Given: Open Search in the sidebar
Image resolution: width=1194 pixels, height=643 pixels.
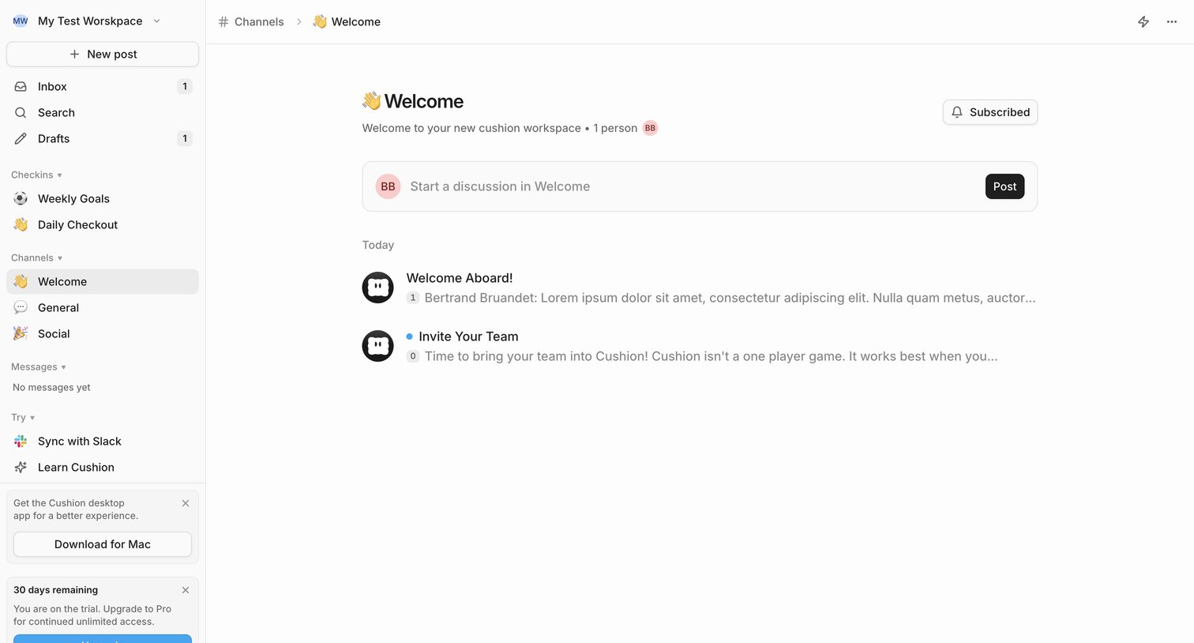Looking at the screenshot, I should click(103, 113).
